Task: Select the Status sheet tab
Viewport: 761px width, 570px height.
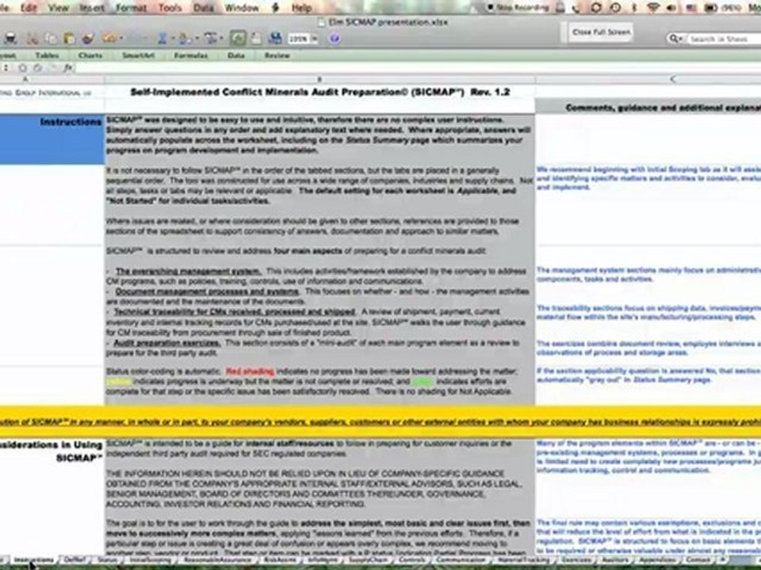Action: [x=107, y=560]
